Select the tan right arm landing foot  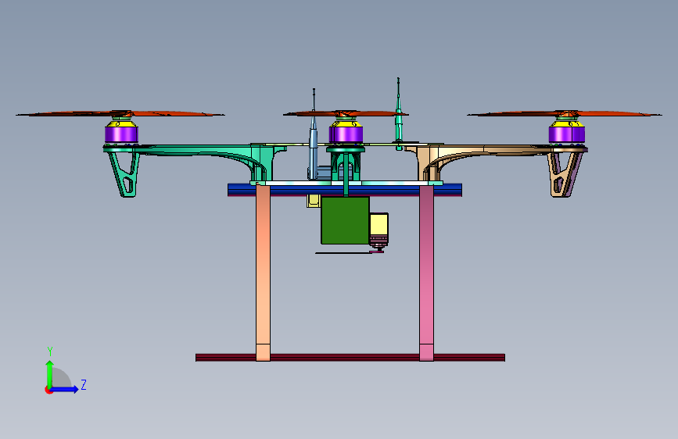pyautogui.click(x=565, y=174)
